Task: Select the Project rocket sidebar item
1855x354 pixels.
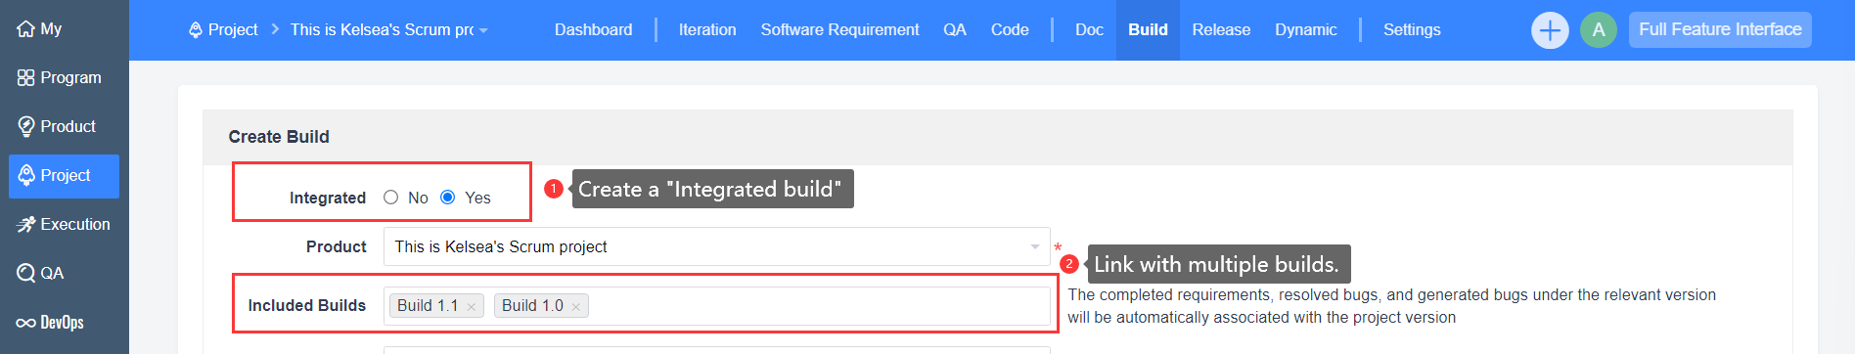Action: (x=64, y=176)
